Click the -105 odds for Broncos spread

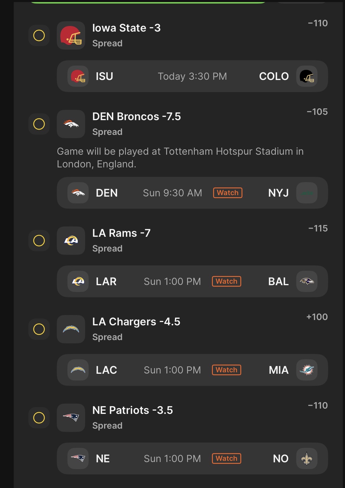coord(317,112)
